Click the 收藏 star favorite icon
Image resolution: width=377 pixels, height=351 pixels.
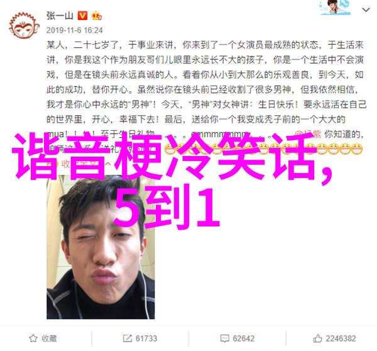[x=33, y=338]
